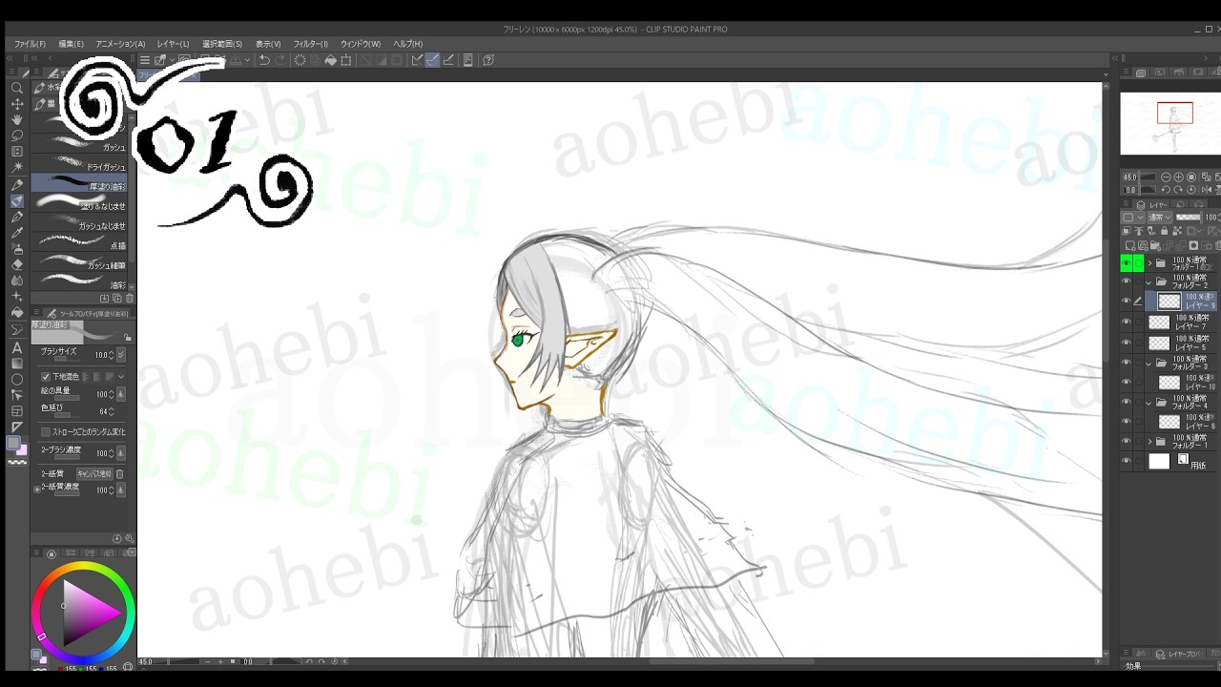Select the Fill bucket tool
This screenshot has height=687, width=1221.
[16, 313]
